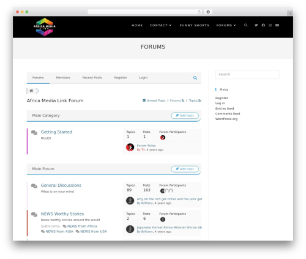Viewport: 306px width, 259px height.
Task: Open the Getting Started forum
Action: pyautogui.click(x=56, y=132)
